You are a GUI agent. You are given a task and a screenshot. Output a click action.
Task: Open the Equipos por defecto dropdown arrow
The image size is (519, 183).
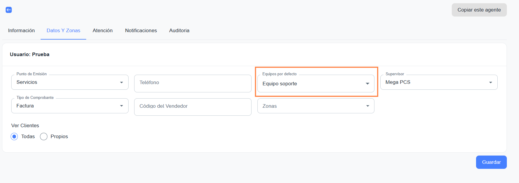(368, 84)
